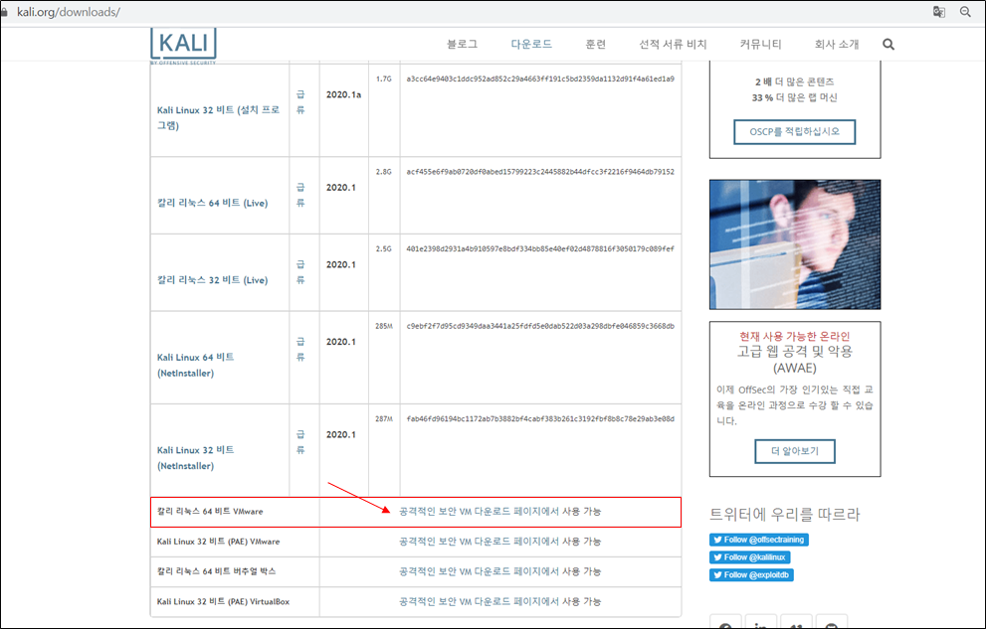This screenshot has height=629, width=986.
Task: Click the Kali Linux 32 비트 (PAE) VirtualBox label
Action: [x=223, y=601]
